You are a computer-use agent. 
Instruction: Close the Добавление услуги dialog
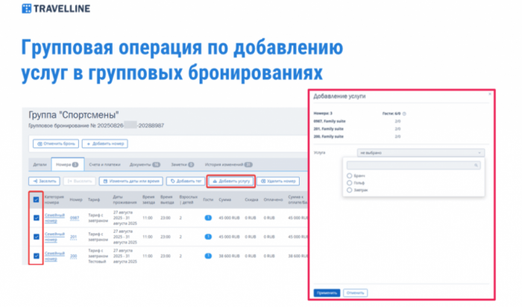pyautogui.click(x=490, y=94)
